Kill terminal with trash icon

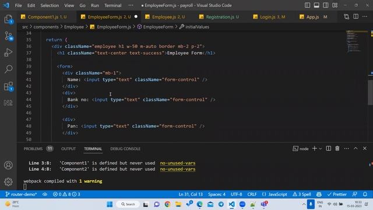click(337, 149)
